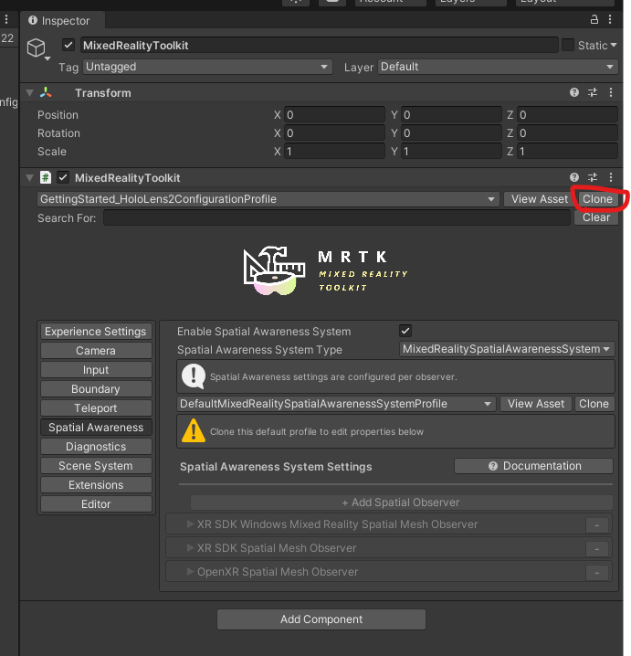Open MixedRealityToolkit component help icon
The image size is (631, 656).
coord(574,177)
